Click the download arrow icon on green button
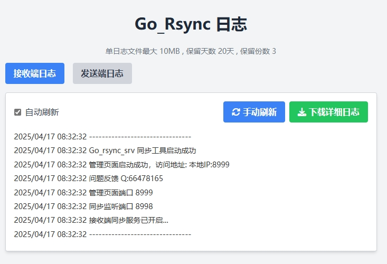Image resolution: width=387 pixels, height=264 pixels. 302,112
